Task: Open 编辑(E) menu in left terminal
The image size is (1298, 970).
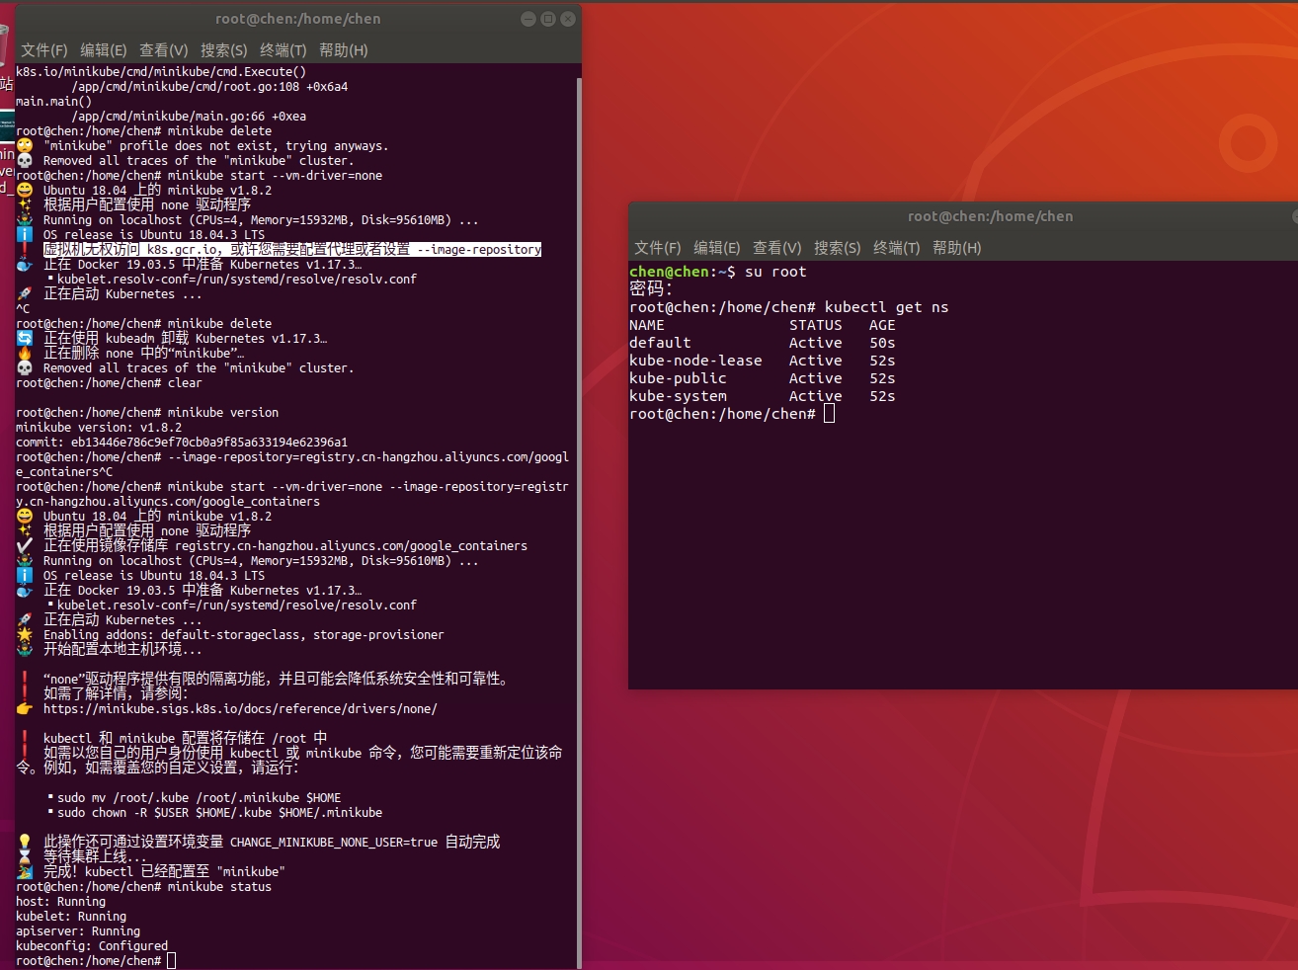Action: pos(104,49)
